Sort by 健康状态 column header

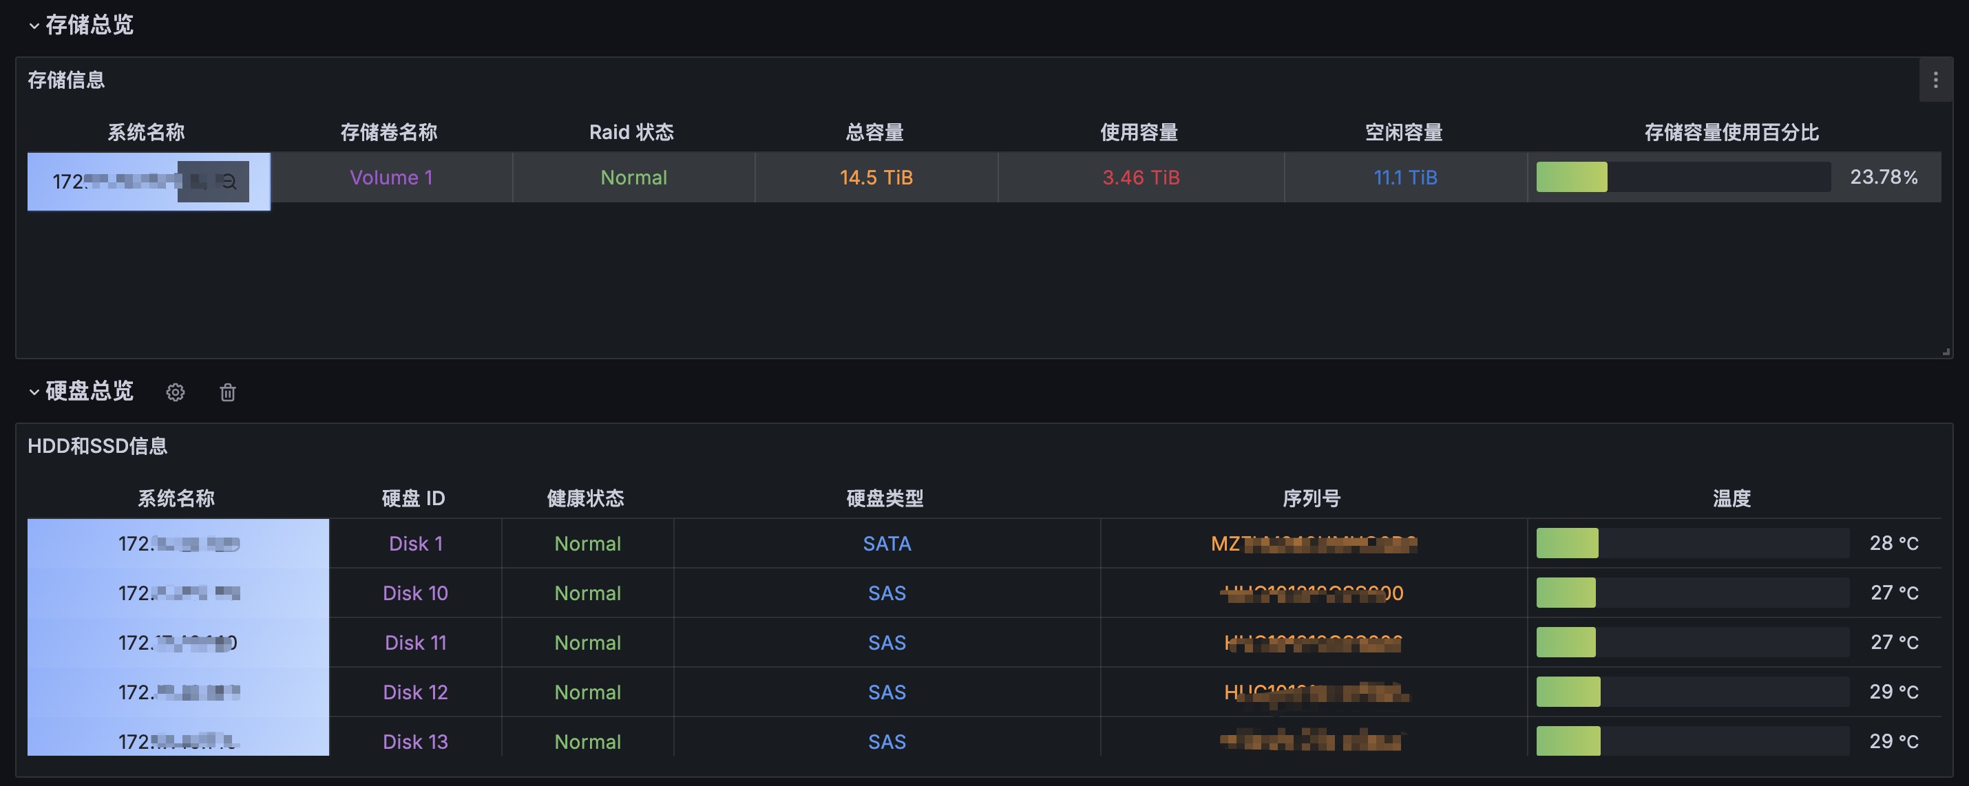(x=585, y=499)
